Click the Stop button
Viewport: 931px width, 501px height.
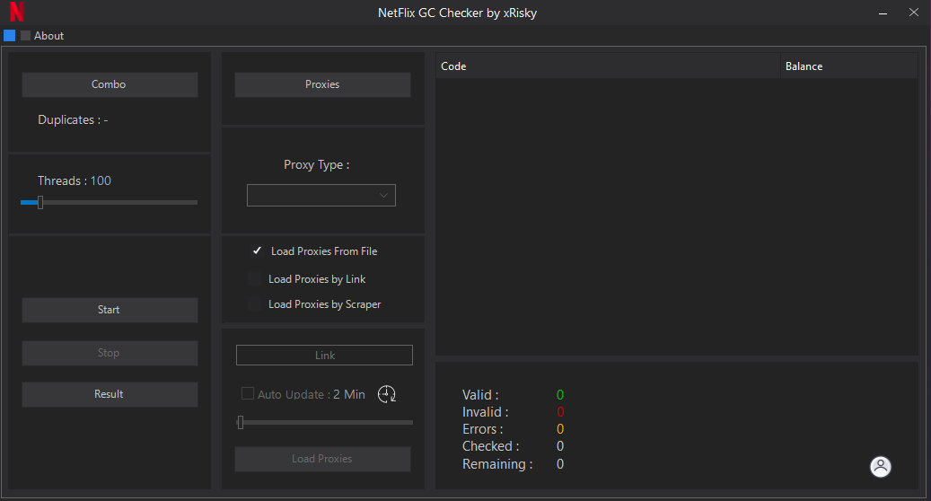[x=110, y=353]
